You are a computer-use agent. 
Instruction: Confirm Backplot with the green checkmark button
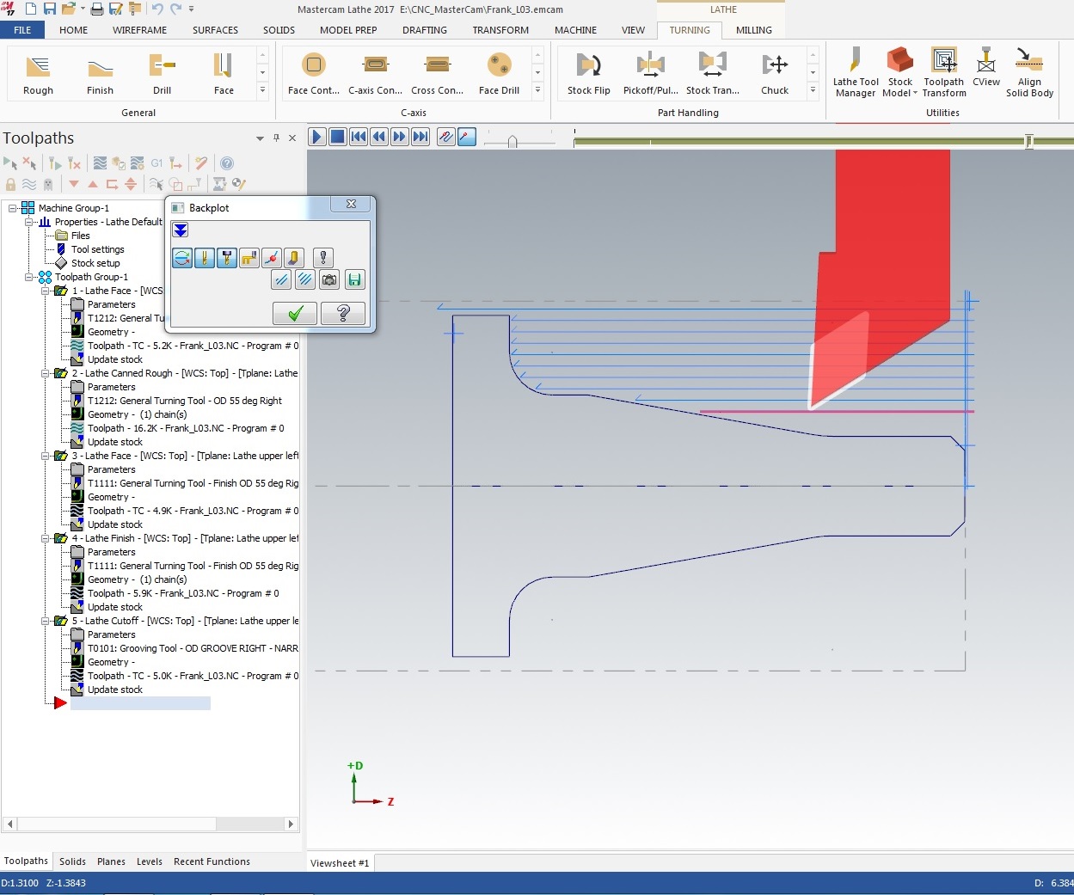coord(295,314)
